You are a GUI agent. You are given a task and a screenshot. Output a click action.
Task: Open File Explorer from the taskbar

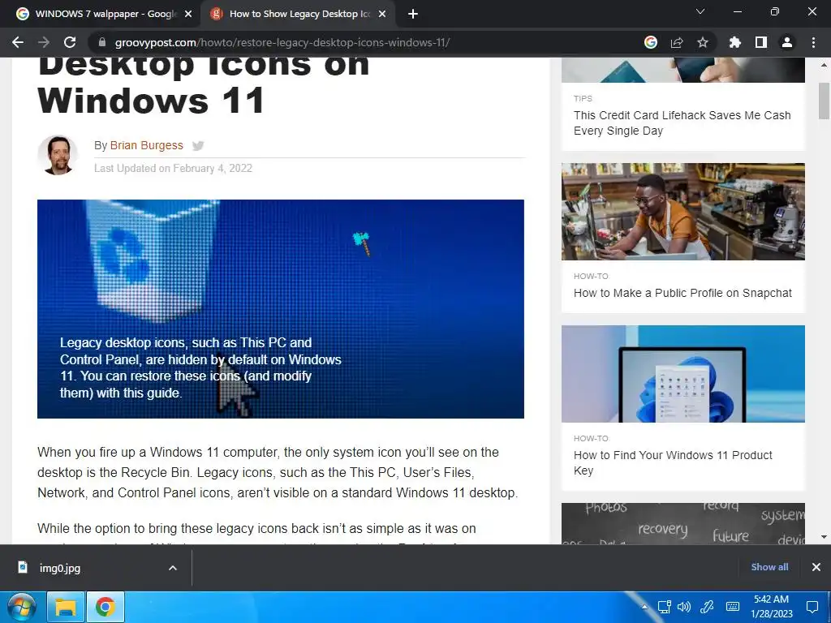click(66, 607)
